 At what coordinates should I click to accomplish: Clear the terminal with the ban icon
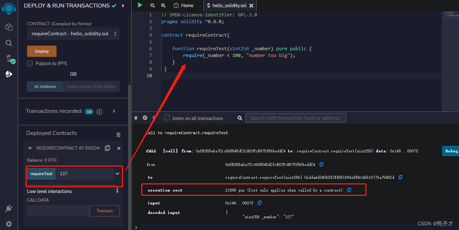pyautogui.click(x=145, y=118)
